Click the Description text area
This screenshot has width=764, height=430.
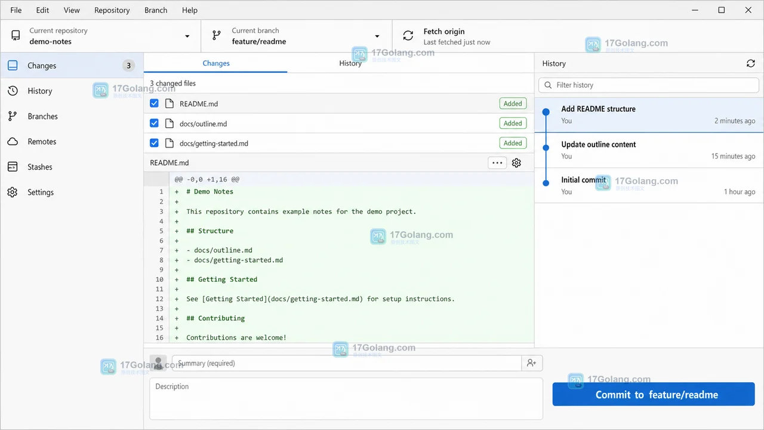346,398
